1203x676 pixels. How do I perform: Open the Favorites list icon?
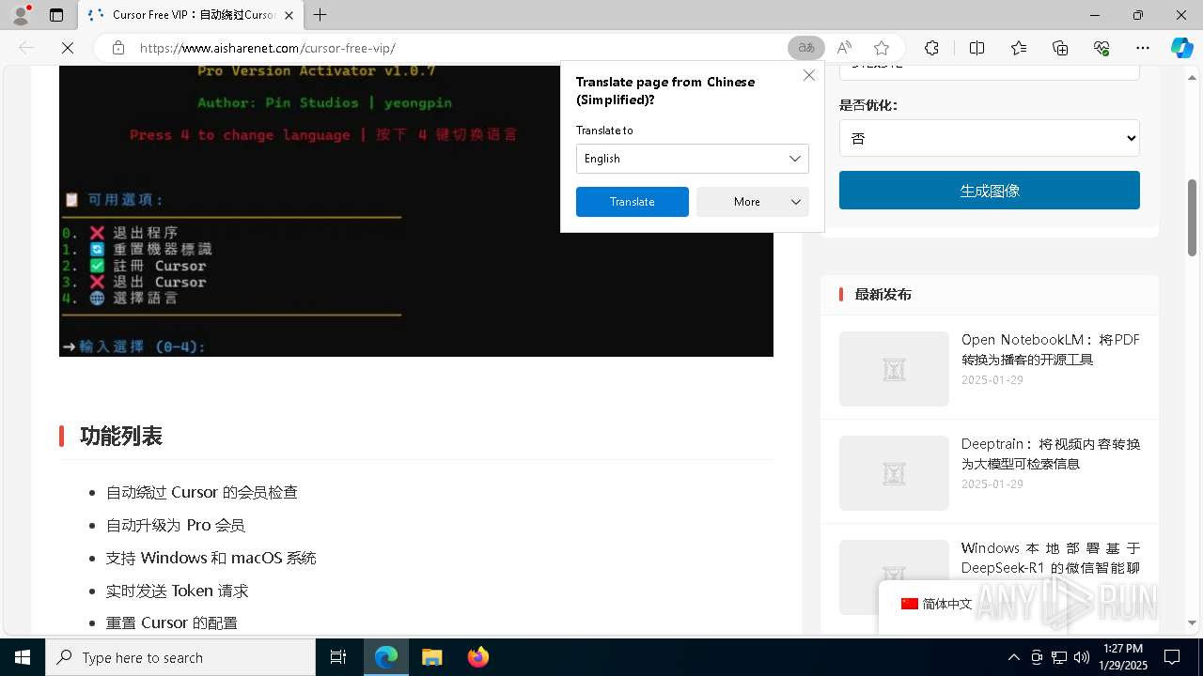[x=1019, y=48]
